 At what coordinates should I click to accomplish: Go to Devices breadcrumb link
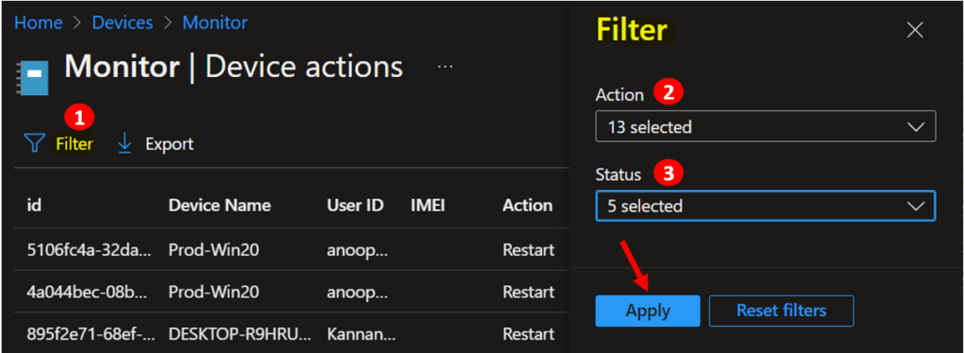pyautogui.click(x=122, y=23)
